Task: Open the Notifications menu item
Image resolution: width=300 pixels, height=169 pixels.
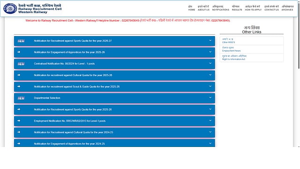Action: 221,8
